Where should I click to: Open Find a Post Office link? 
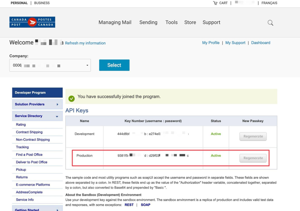click(x=29, y=155)
